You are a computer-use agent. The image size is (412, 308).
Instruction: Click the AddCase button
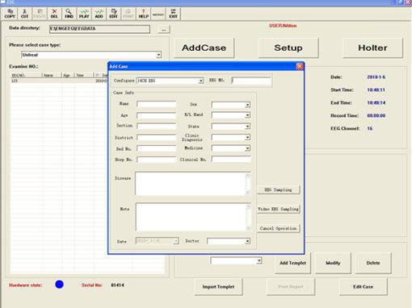tap(204, 48)
